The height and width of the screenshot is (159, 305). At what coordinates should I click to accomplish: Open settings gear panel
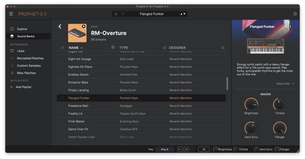click(x=295, y=14)
